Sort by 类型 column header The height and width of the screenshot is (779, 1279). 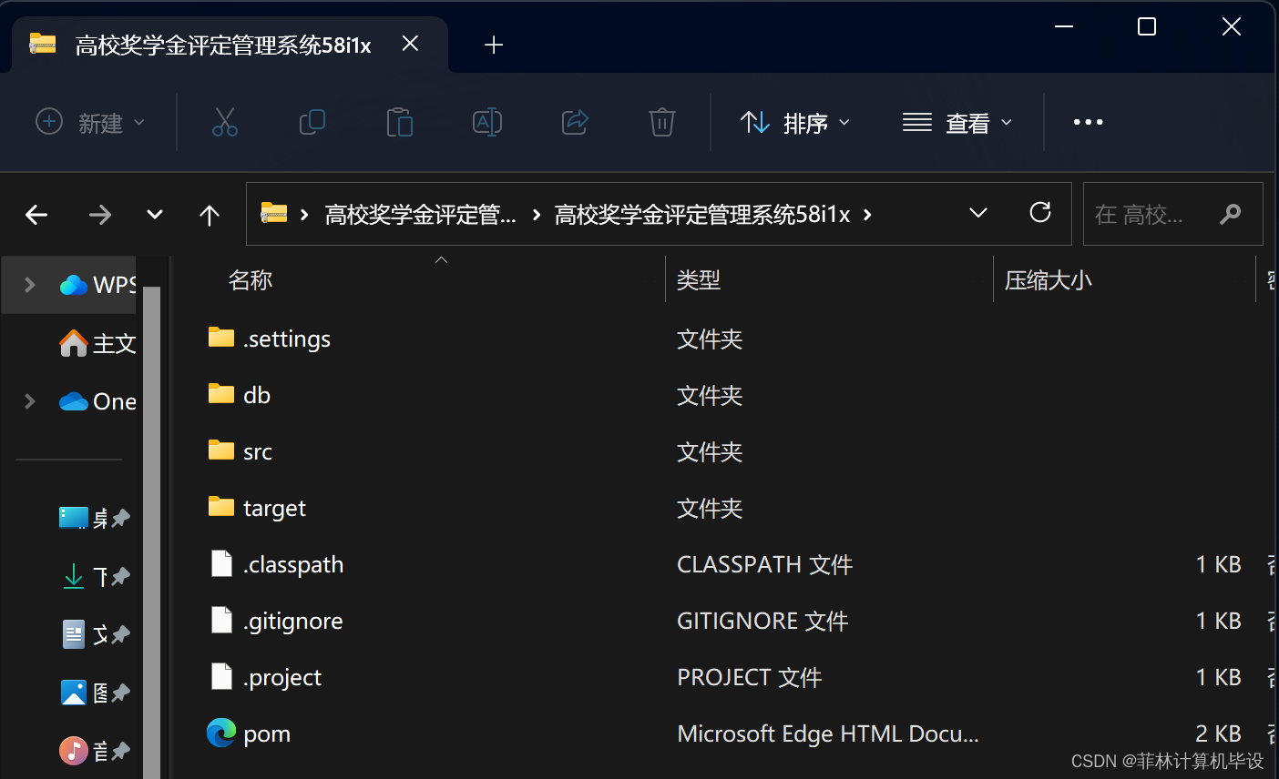(699, 280)
